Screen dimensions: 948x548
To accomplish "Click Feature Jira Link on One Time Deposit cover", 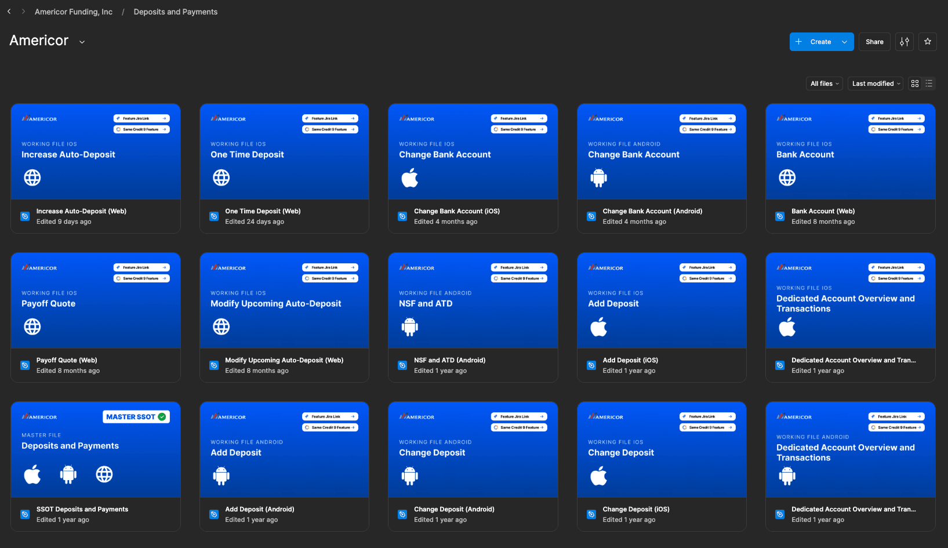I will 330,118.
